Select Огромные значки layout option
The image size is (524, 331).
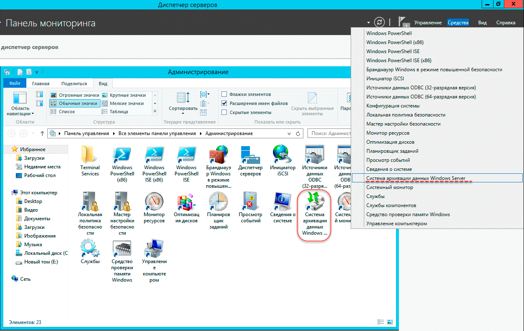click(x=75, y=95)
